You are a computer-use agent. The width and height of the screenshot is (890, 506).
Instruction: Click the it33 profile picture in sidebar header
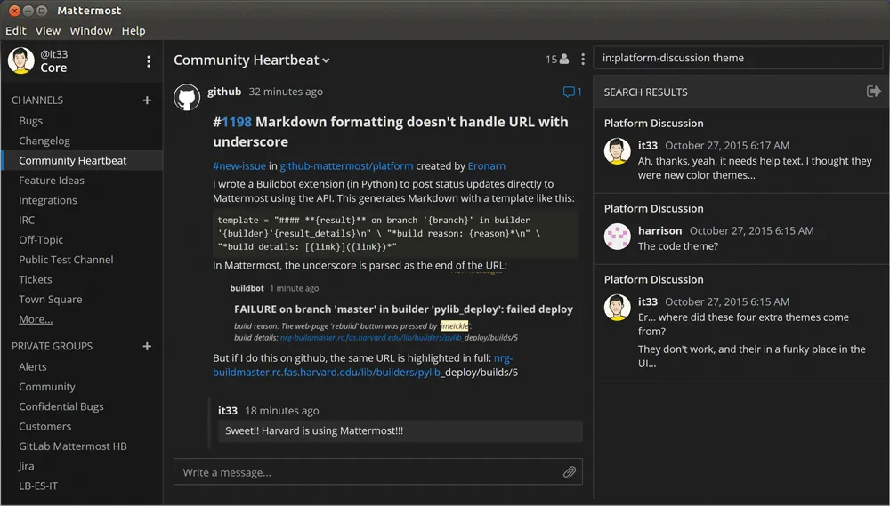[x=21, y=60]
